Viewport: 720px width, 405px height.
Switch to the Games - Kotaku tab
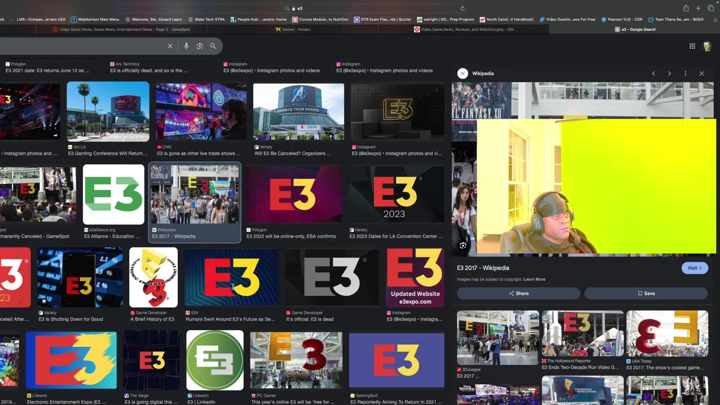292,29
